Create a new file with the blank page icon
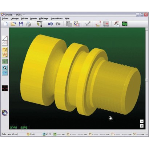 point(5,24)
